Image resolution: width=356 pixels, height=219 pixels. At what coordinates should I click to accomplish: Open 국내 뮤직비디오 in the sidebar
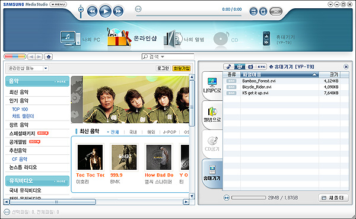click(25, 190)
